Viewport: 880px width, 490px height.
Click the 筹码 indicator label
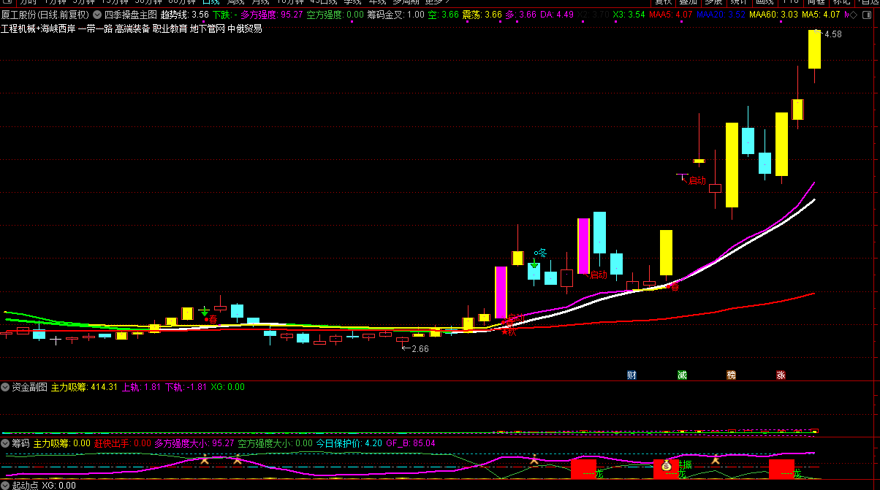tap(20, 443)
